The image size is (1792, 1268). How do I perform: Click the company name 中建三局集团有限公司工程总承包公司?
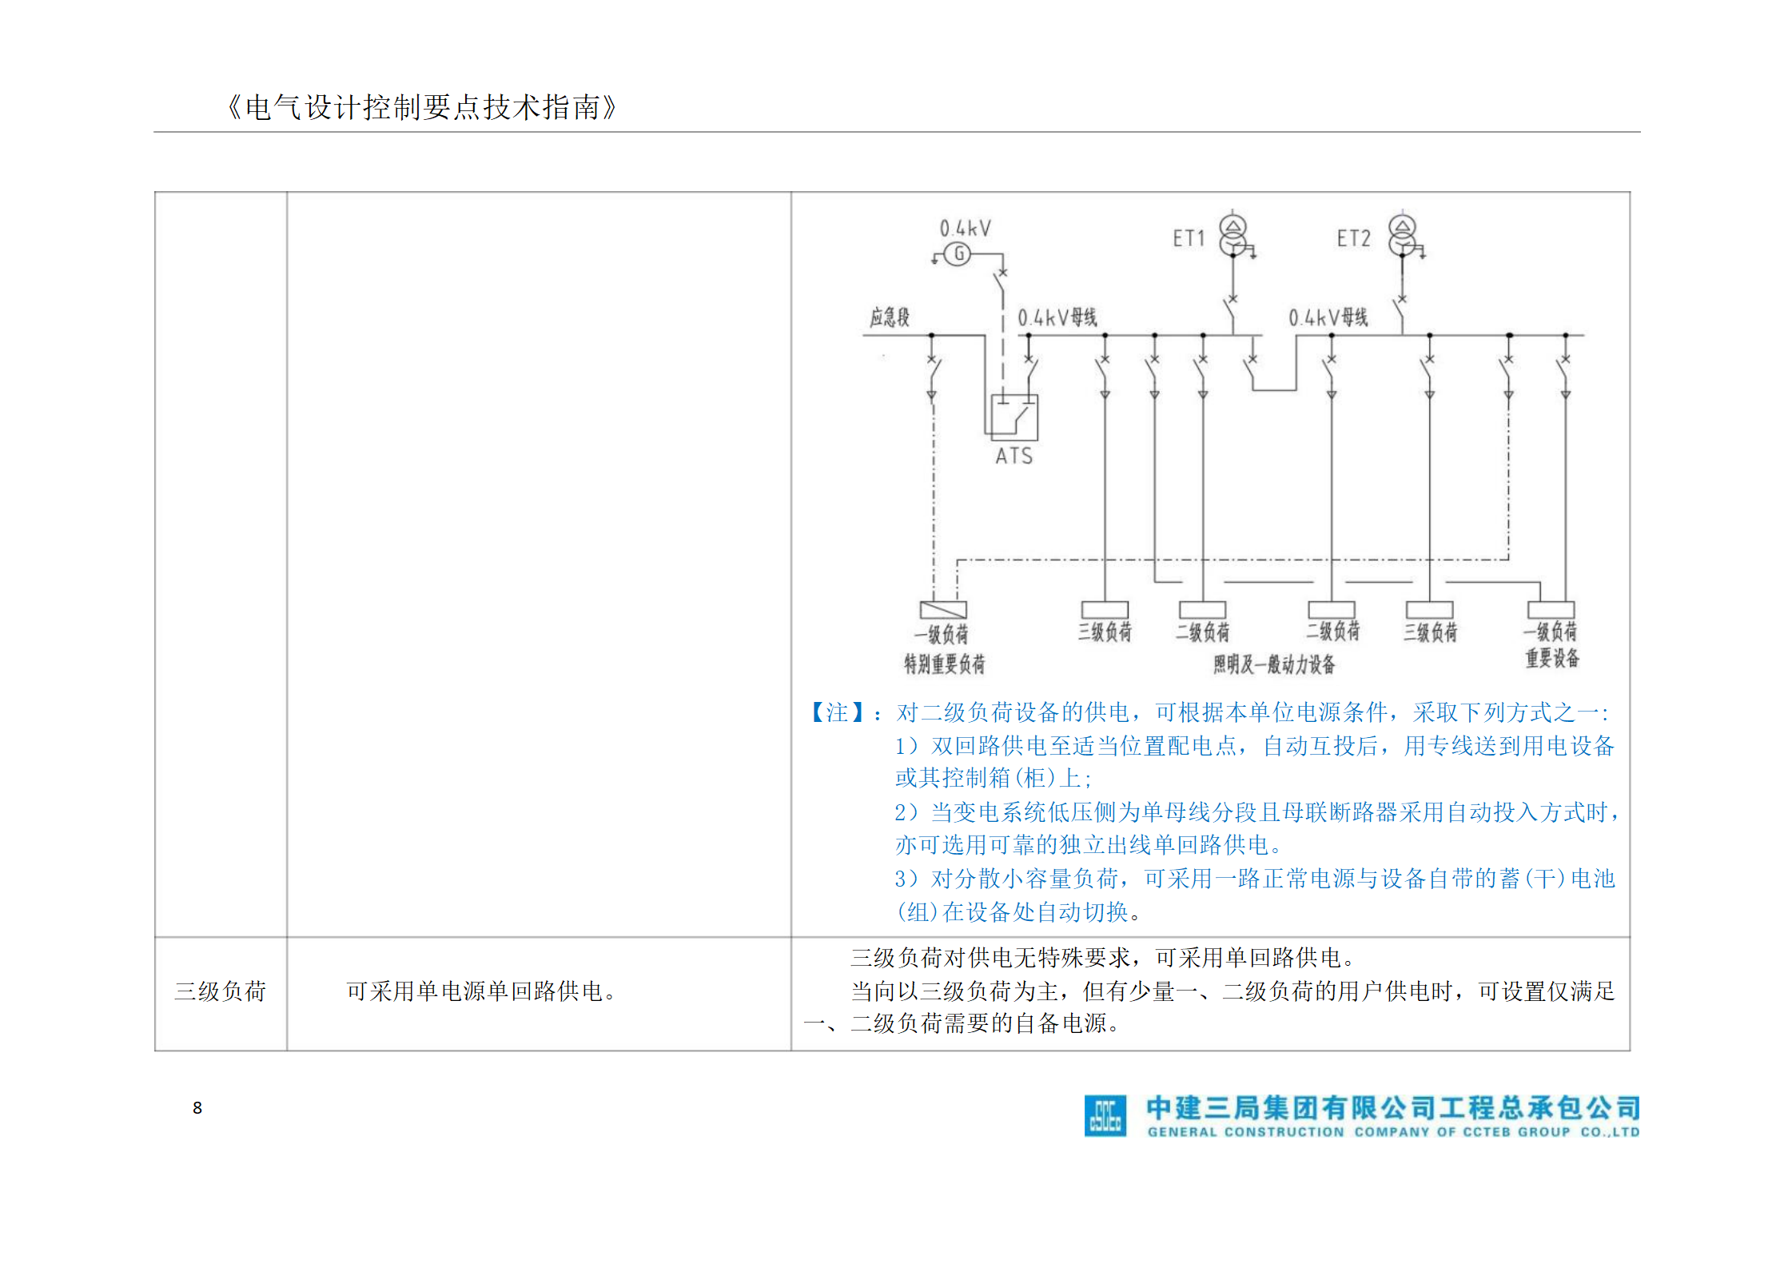tap(1392, 1108)
